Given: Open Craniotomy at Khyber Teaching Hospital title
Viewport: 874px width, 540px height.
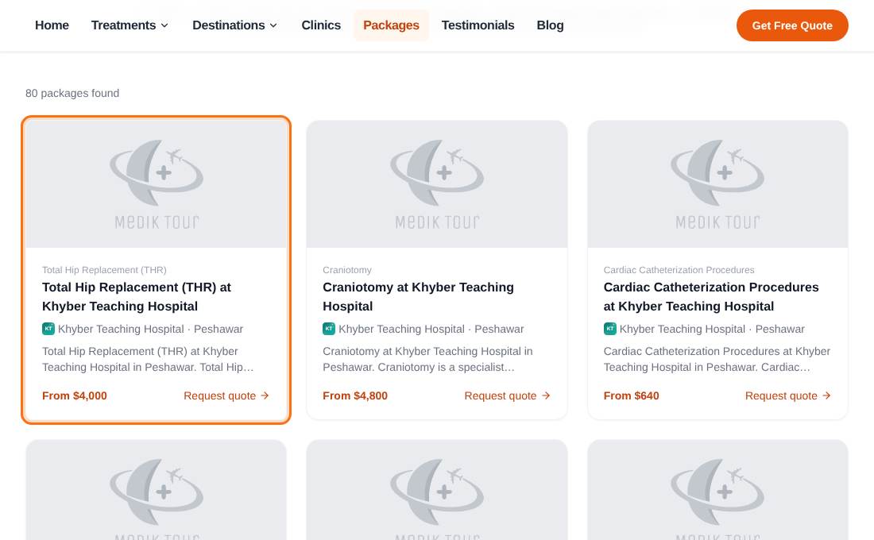Looking at the screenshot, I should [x=418, y=297].
